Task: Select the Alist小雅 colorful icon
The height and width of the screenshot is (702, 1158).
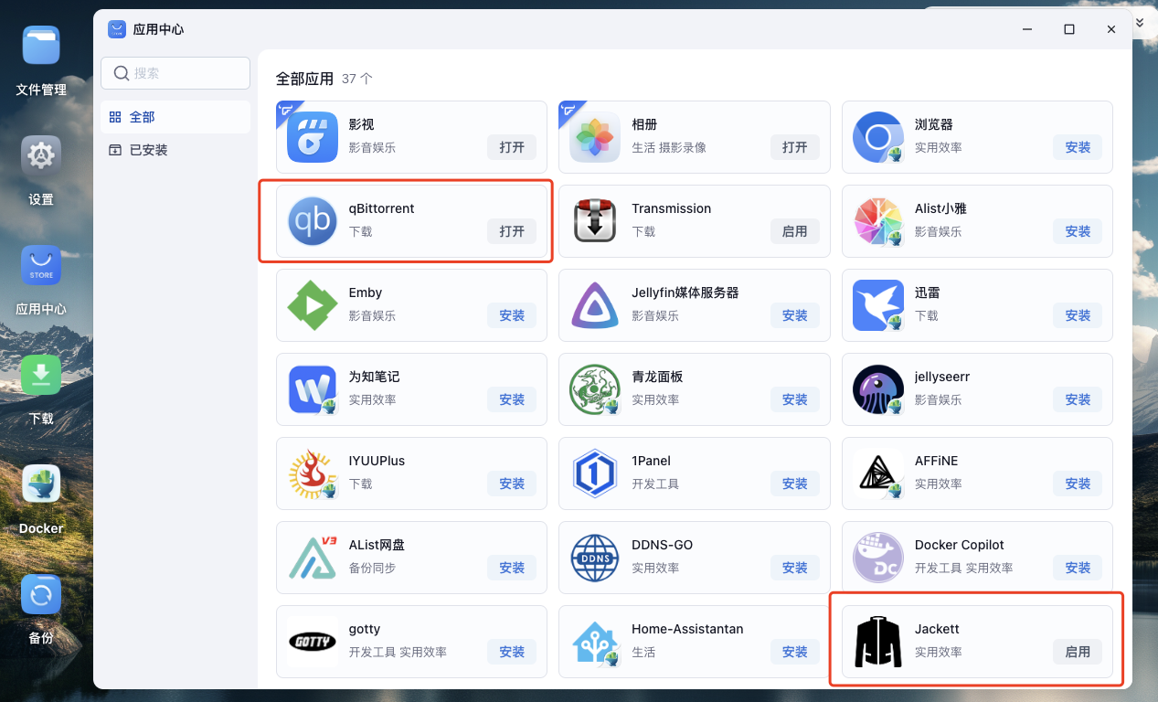Action: tap(878, 221)
